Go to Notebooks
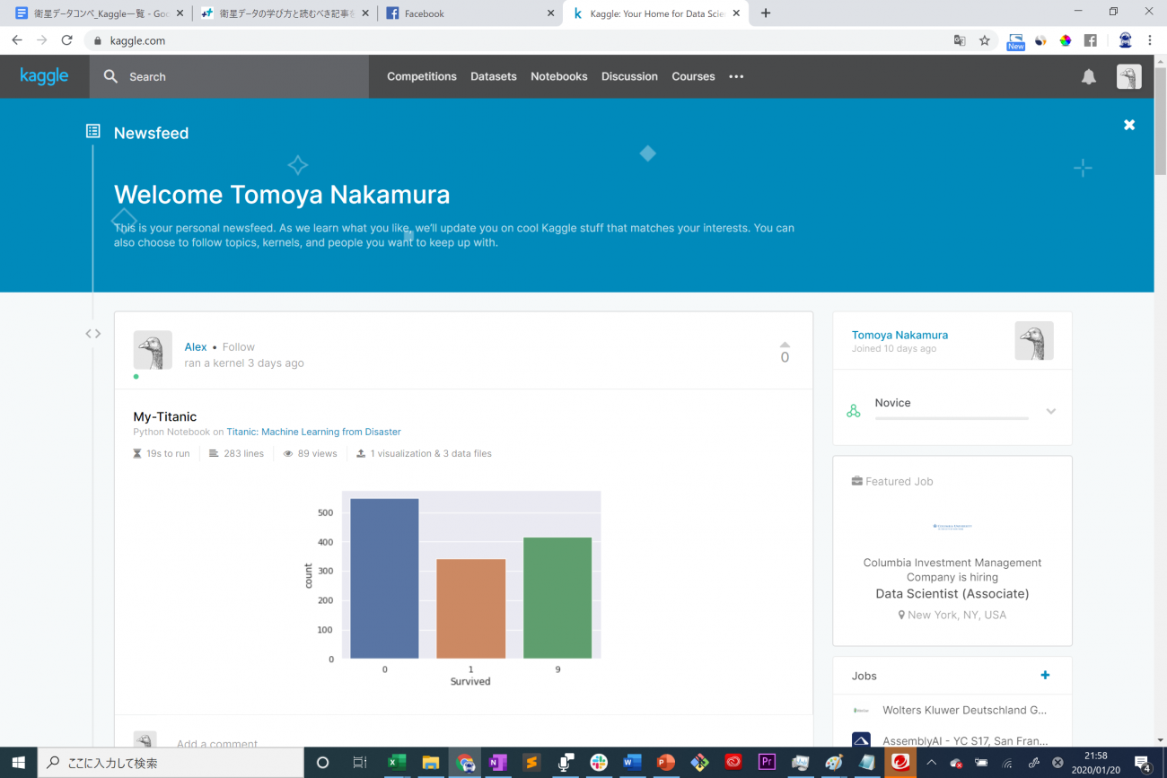Screen dimensions: 1167x778 point(559,76)
